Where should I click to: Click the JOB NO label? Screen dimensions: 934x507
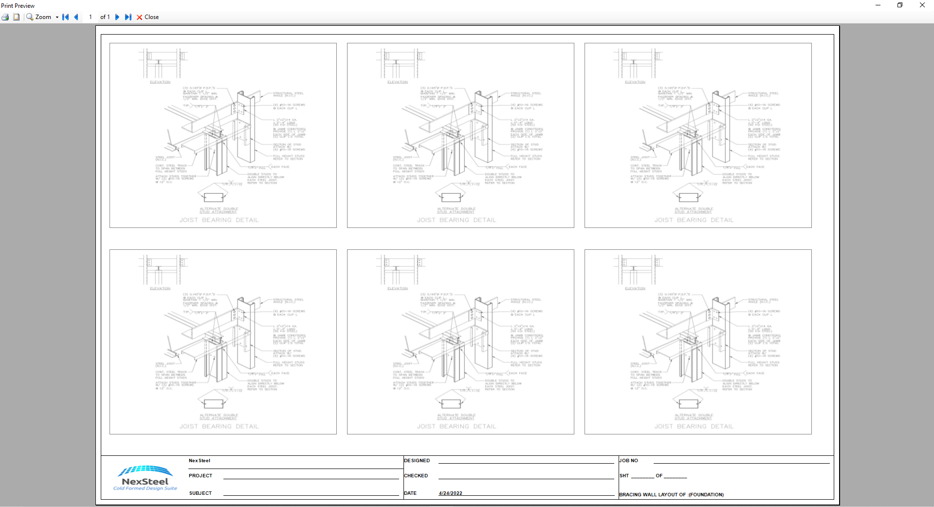(x=629, y=461)
